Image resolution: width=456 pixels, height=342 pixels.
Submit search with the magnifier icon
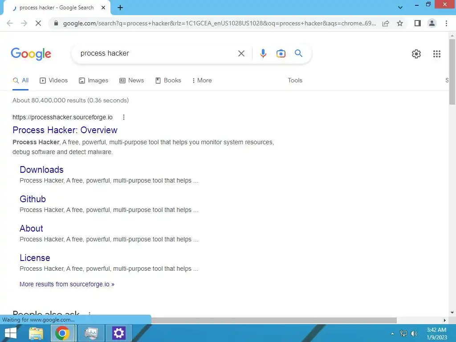[298, 53]
